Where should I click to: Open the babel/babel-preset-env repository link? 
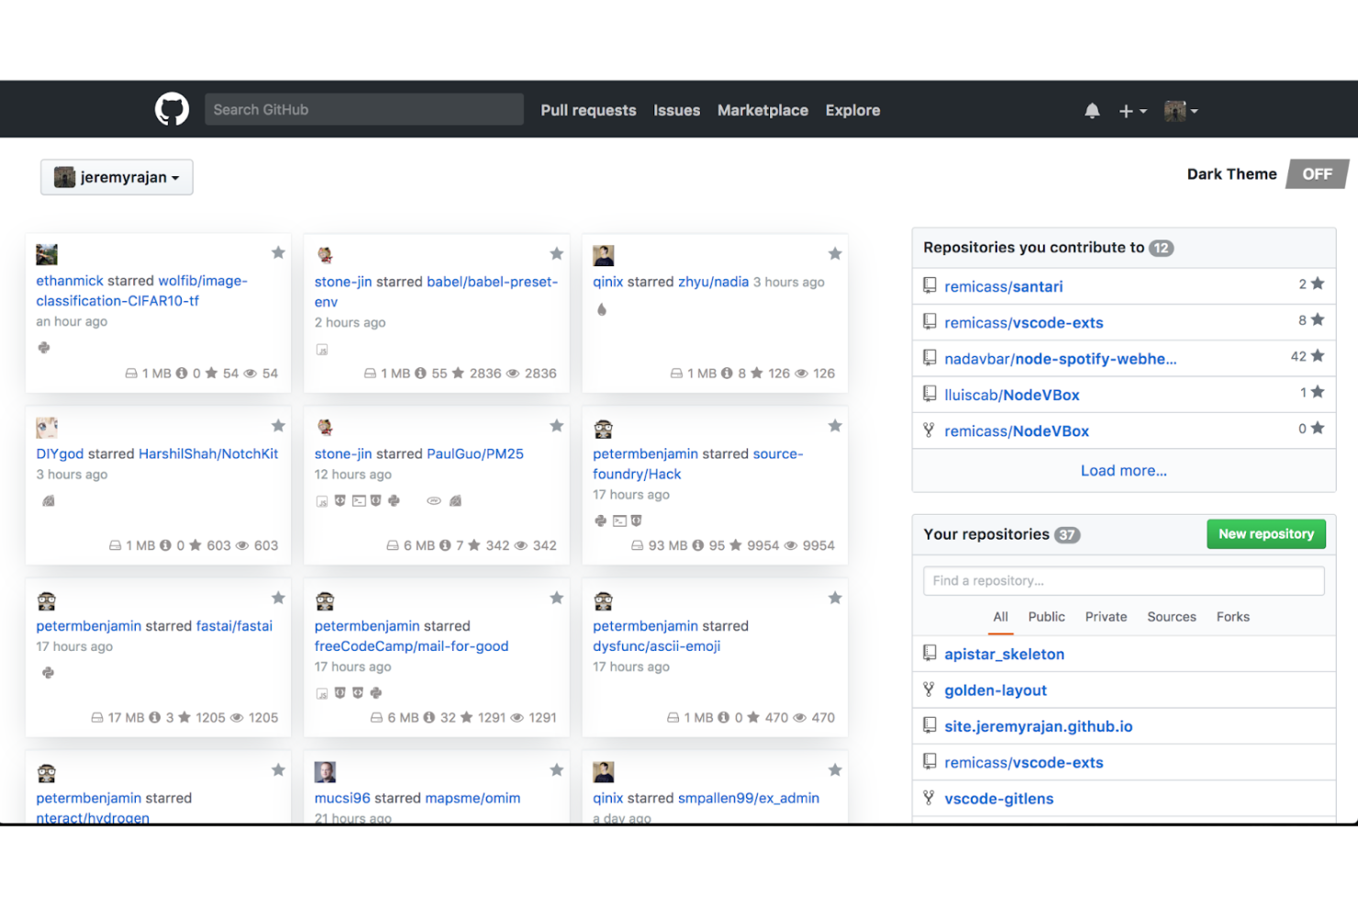[x=436, y=292]
